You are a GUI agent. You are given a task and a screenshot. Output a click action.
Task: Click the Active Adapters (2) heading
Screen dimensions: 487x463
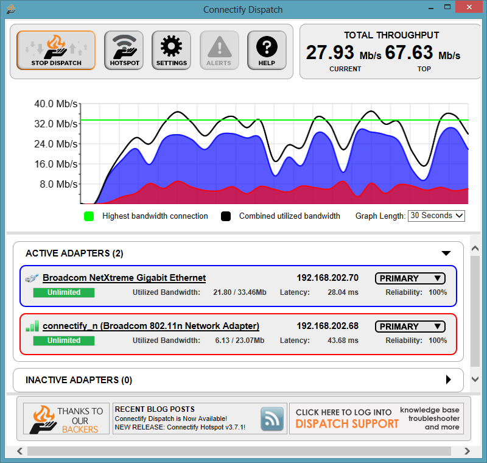coord(74,253)
